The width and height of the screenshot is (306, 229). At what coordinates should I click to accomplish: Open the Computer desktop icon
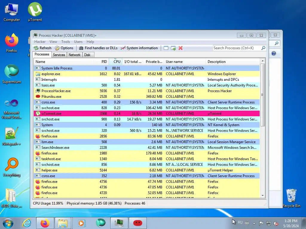pyautogui.click(x=12, y=13)
